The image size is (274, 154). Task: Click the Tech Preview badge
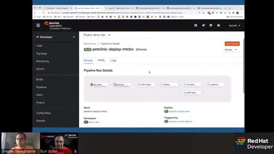[232, 44]
